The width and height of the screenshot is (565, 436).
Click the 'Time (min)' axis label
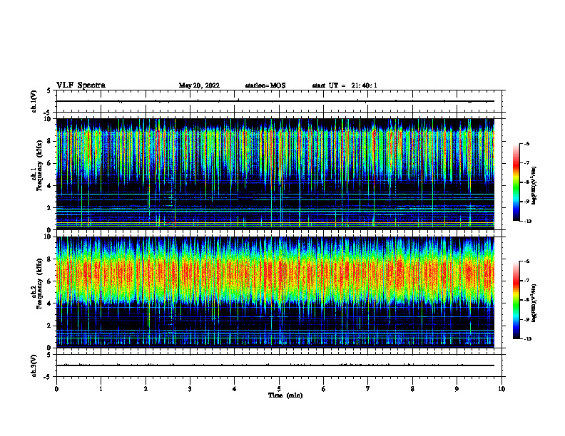click(285, 395)
